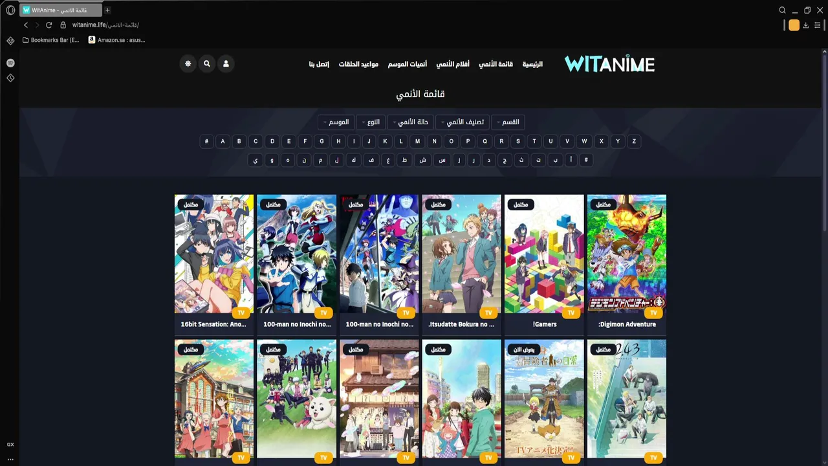Expand the حالة الأنمي filter dropdown

[410, 122]
